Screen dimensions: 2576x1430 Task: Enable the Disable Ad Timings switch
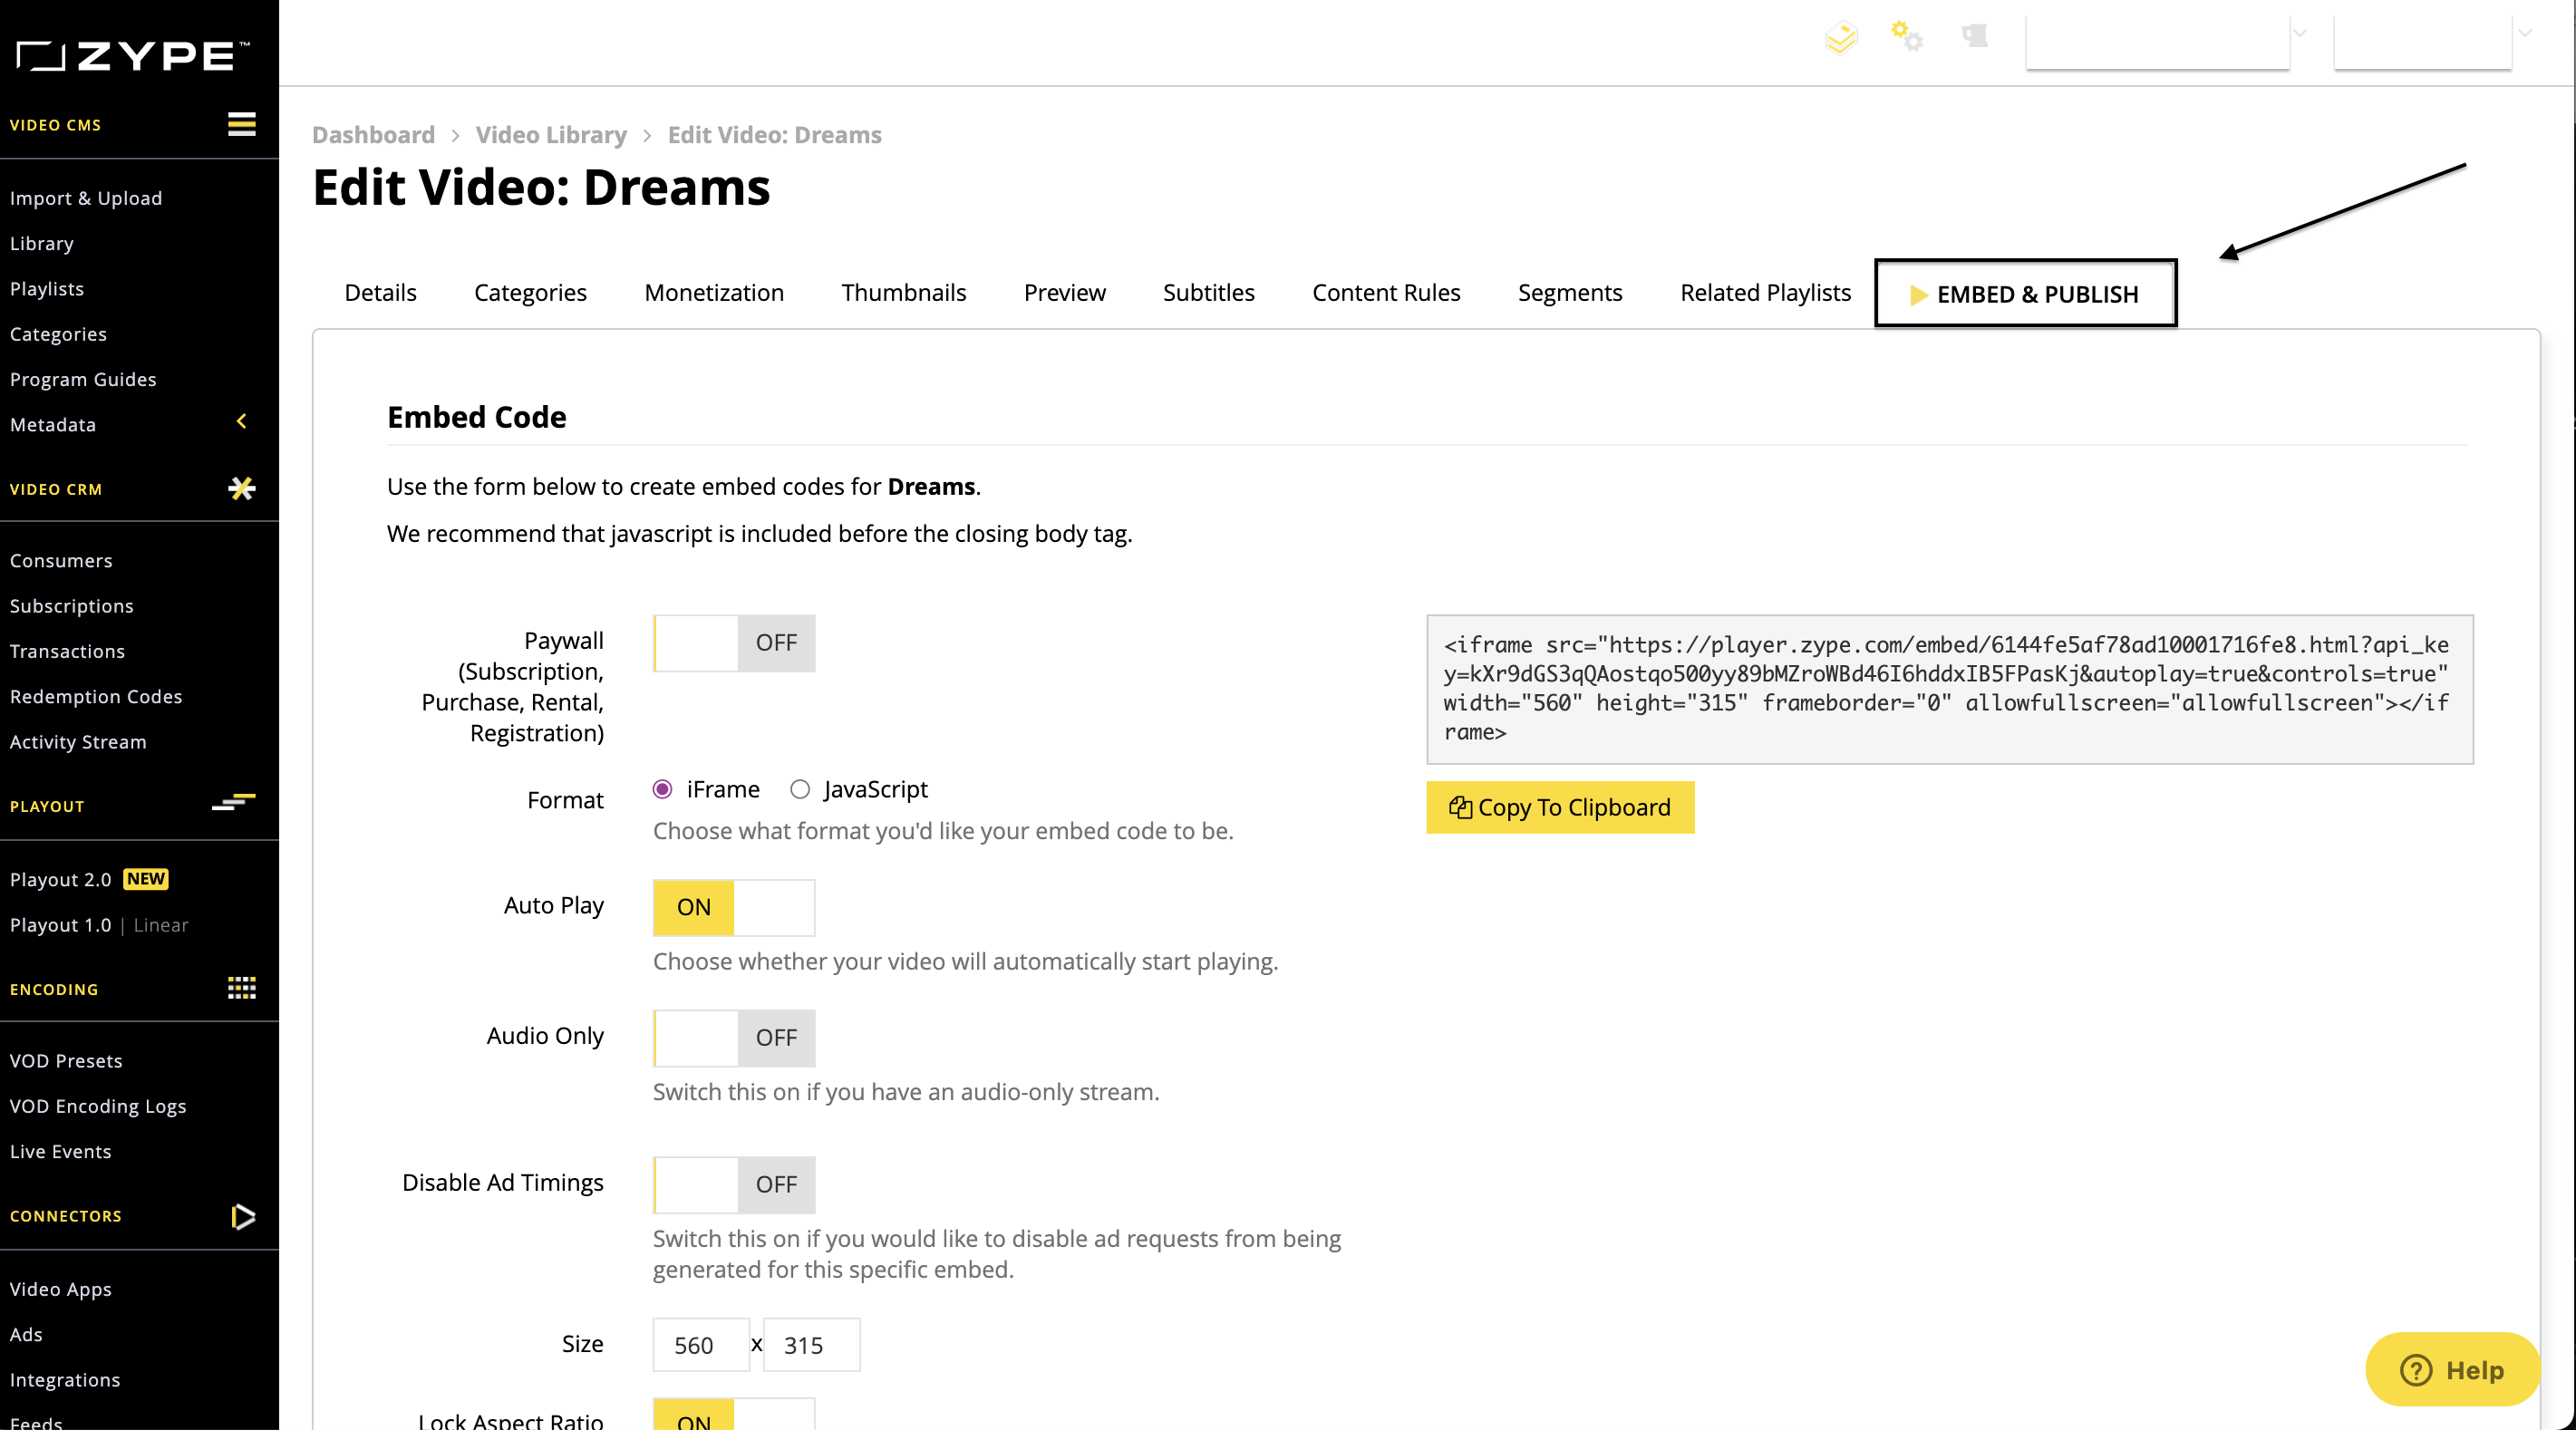[734, 1185]
